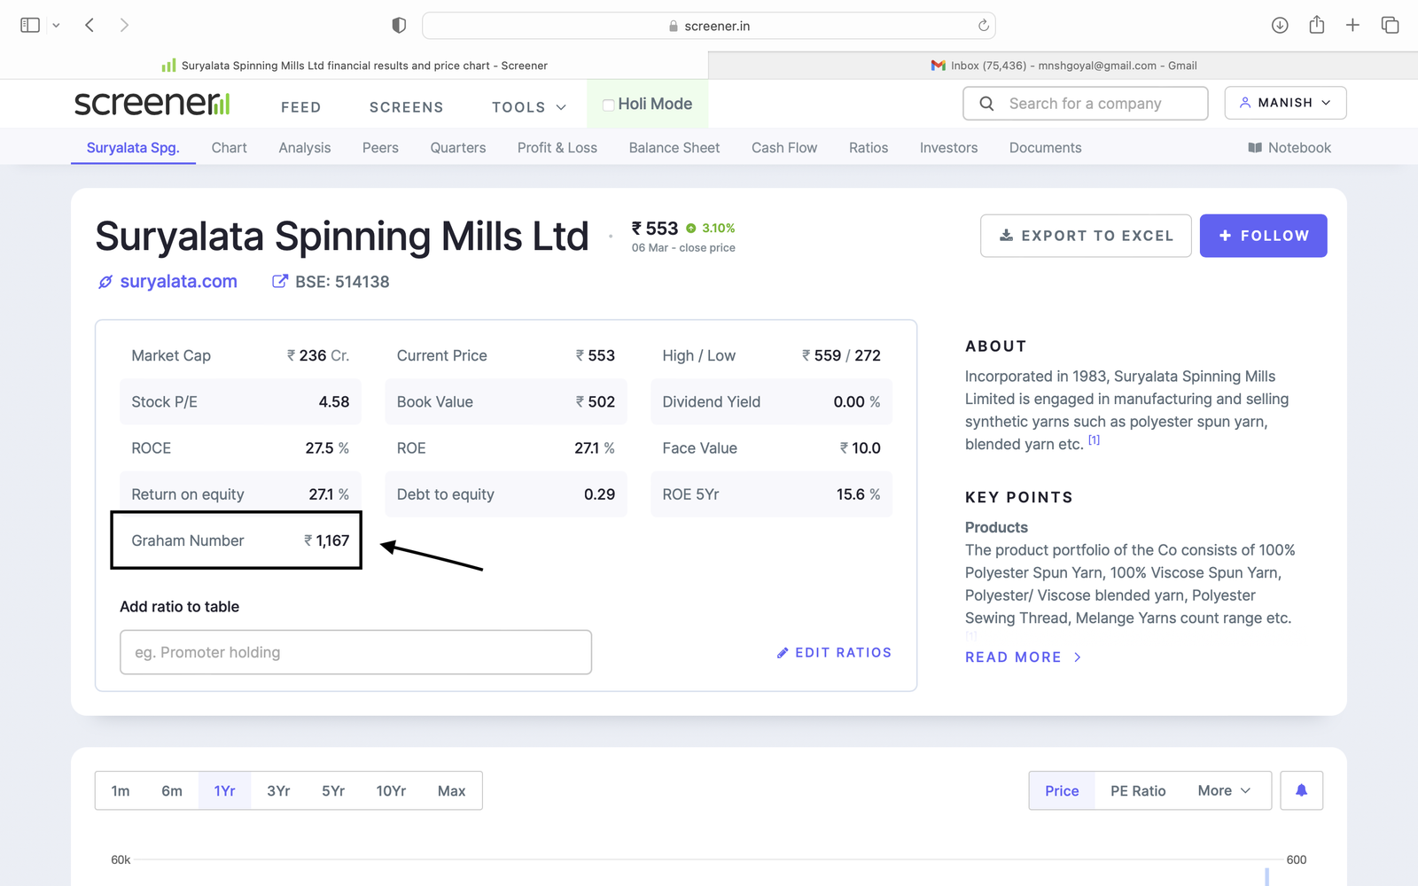Open the Manish account dropdown
This screenshot has height=886, width=1418.
[1284, 103]
